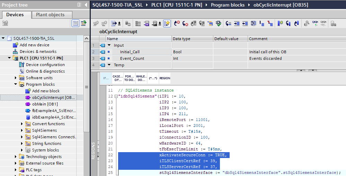This screenshot has width=346, height=176.
Task: Expand the PLC tags folder
Action: [x=16, y=170]
